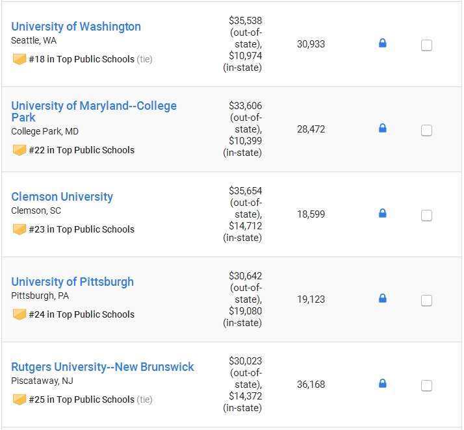Click the ranking badge icon beside #22 ranking
The width and height of the screenshot is (464, 430).
click(19, 150)
